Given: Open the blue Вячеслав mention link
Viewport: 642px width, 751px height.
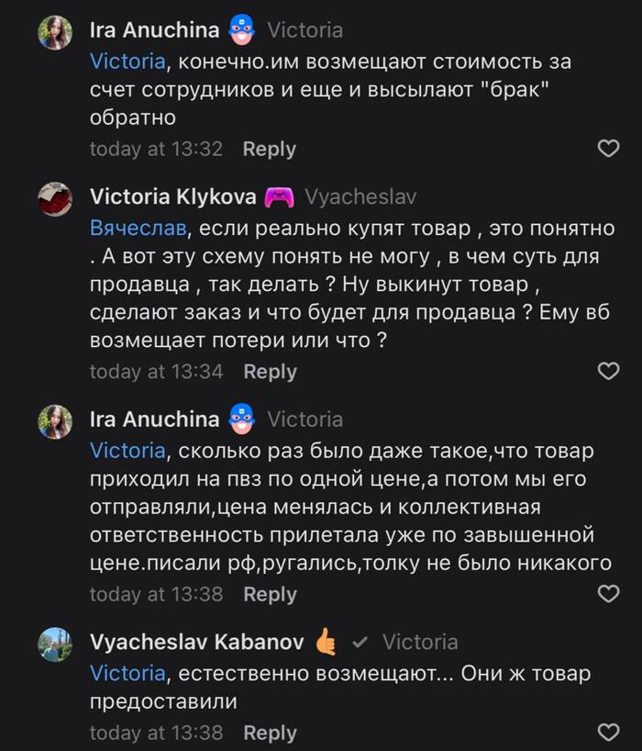Looking at the screenshot, I should coord(138,227).
